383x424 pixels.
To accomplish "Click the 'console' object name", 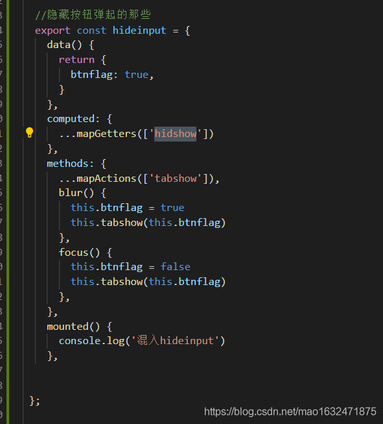I will pos(79,341).
